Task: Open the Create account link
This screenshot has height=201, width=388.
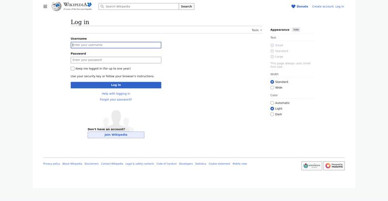Action: (x=323, y=6)
